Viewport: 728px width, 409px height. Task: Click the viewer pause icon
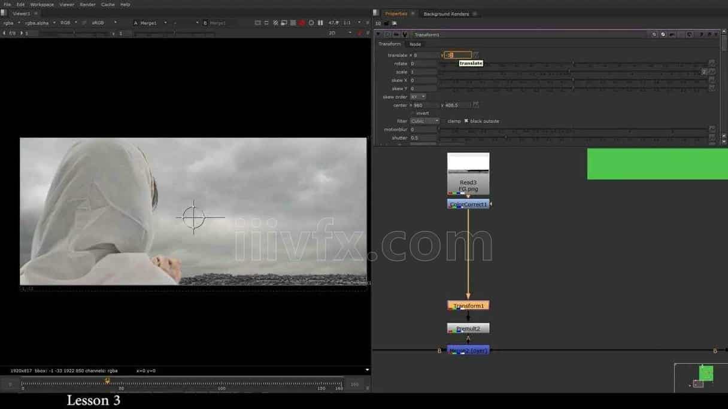tap(320, 23)
